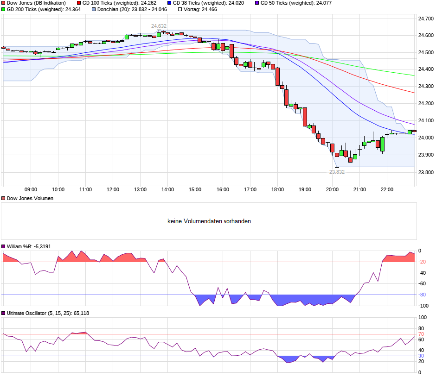Click the 24.100 price axis label

point(426,121)
